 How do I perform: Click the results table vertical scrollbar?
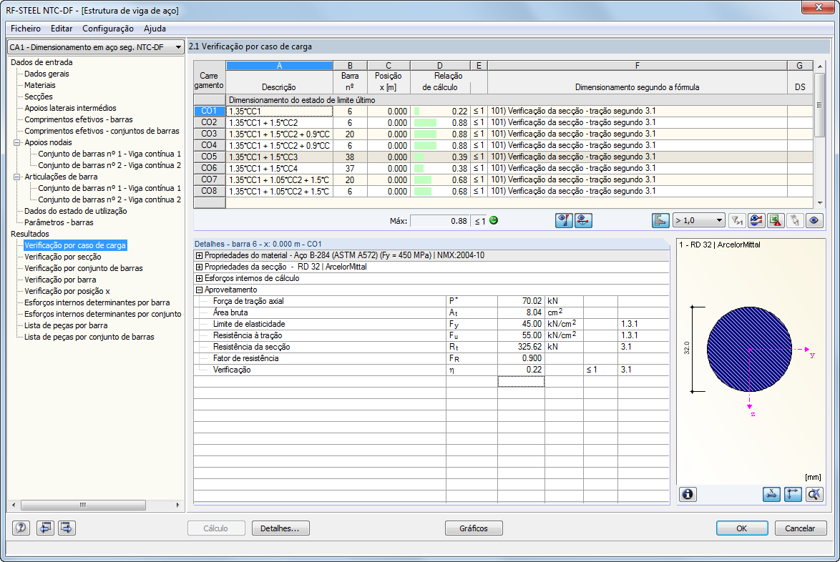(820, 134)
